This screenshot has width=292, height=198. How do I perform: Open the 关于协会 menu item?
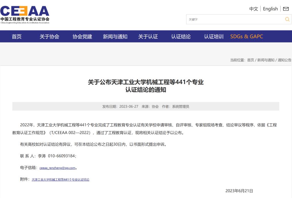tap(49, 36)
